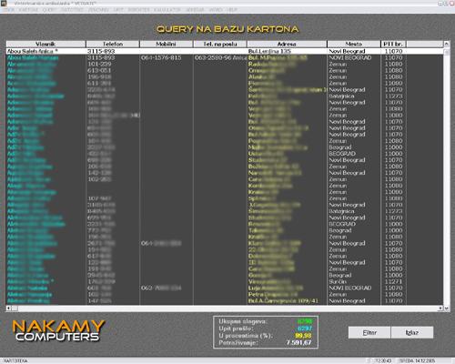Select the Abou Saleh Anica row
The width and height of the screenshot is (455, 364).
click(225, 51)
